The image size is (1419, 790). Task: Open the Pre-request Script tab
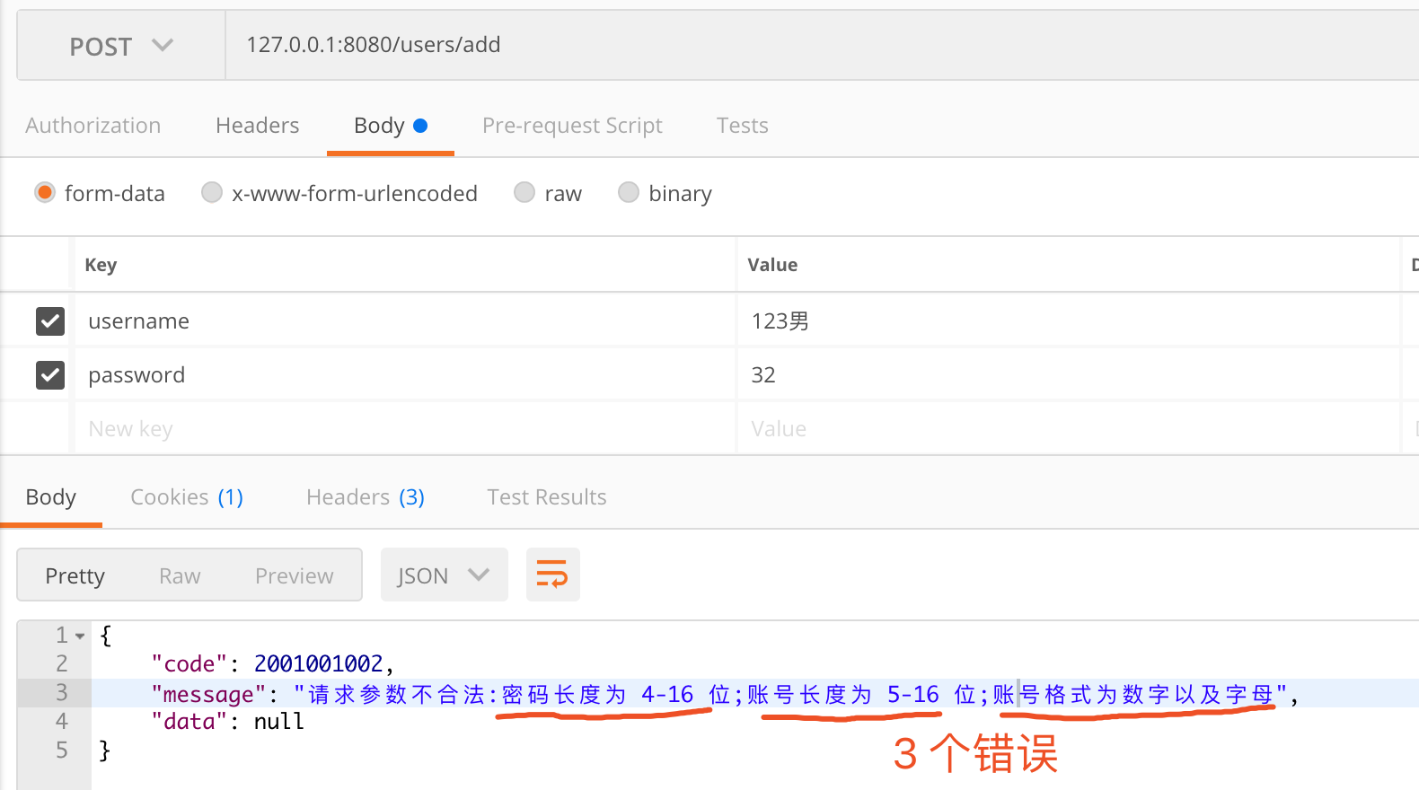572,126
